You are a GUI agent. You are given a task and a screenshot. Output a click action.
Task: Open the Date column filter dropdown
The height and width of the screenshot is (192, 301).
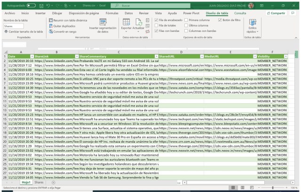point(31,56)
